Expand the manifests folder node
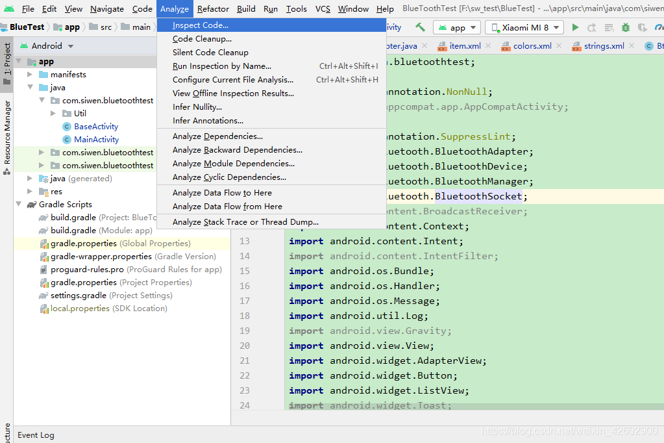664x443 pixels. point(30,75)
